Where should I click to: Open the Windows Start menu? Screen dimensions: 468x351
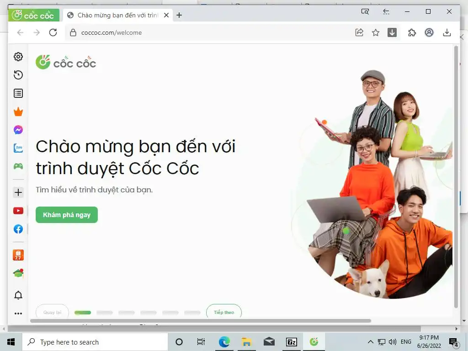pyautogui.click(x=11, y=342)
